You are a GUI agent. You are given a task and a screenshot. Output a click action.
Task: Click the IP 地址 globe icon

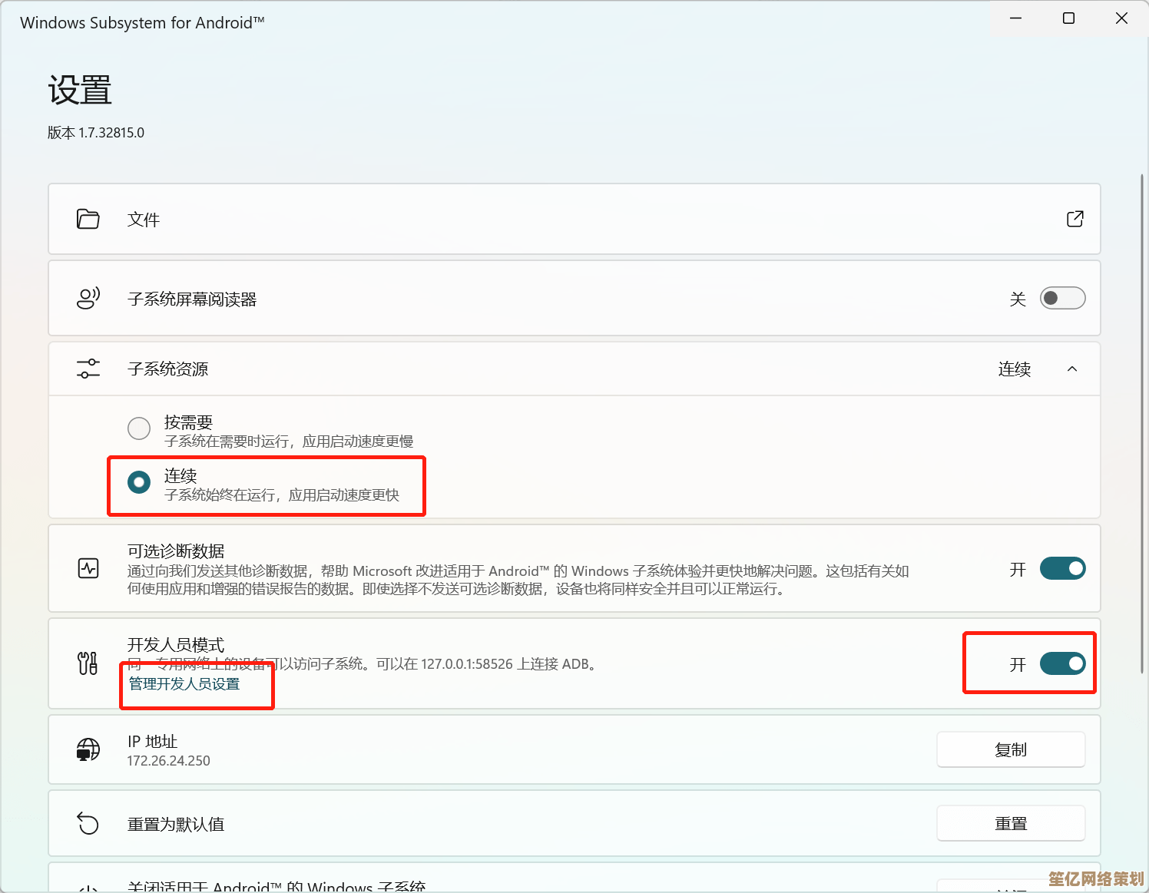[x=88, y=749]
